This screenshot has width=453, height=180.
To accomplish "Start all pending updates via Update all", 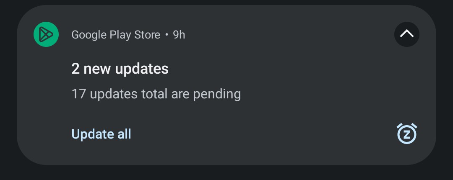I will [x=101, y=134].
